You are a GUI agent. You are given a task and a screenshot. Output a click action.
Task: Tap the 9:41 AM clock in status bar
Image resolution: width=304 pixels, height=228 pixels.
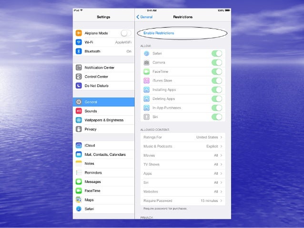152,10
